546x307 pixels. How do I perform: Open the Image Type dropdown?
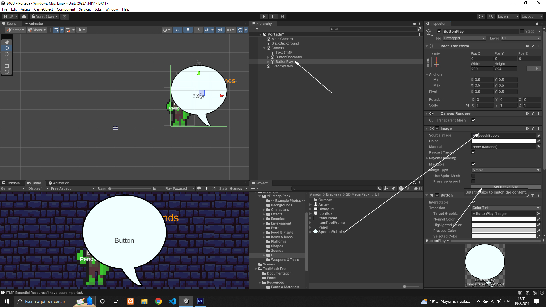pos(506,170)
